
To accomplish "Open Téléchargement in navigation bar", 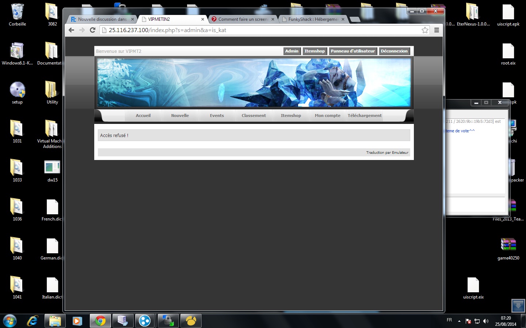I will (365, 116).
